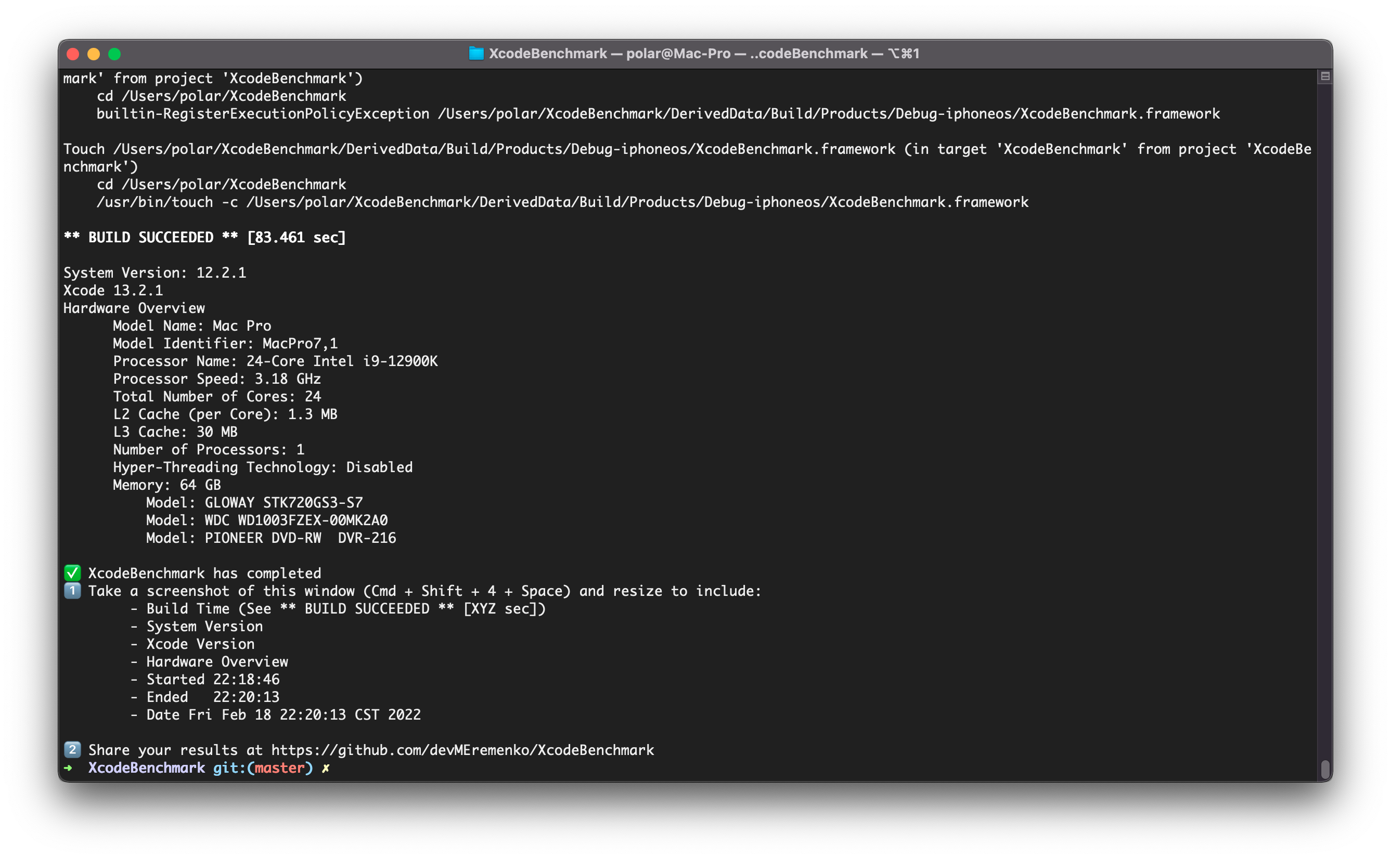Click the green prompt arrow icon

pyautogui.click(x=68, y=768)
